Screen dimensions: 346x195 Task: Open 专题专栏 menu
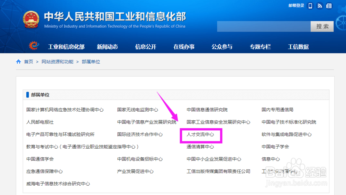(260, 47)
